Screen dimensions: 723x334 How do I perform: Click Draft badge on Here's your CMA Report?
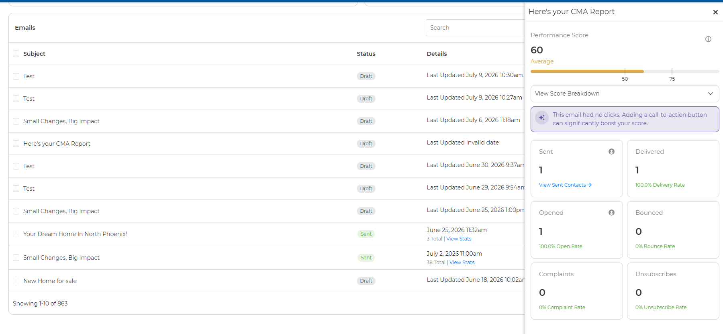coord(366,144)
